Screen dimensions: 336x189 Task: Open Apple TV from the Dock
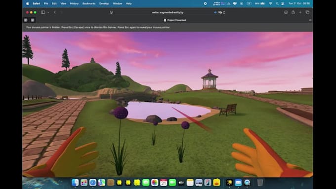click(181, 183)
